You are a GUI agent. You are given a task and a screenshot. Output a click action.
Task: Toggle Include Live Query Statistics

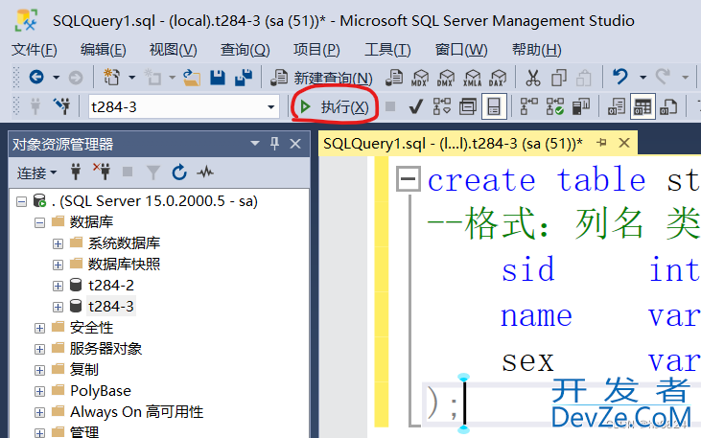pyautogui.click(x=555, y=106)
